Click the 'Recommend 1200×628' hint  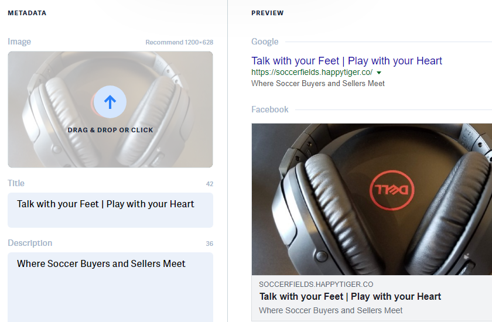pyautogui.click(x=179, y=43)
